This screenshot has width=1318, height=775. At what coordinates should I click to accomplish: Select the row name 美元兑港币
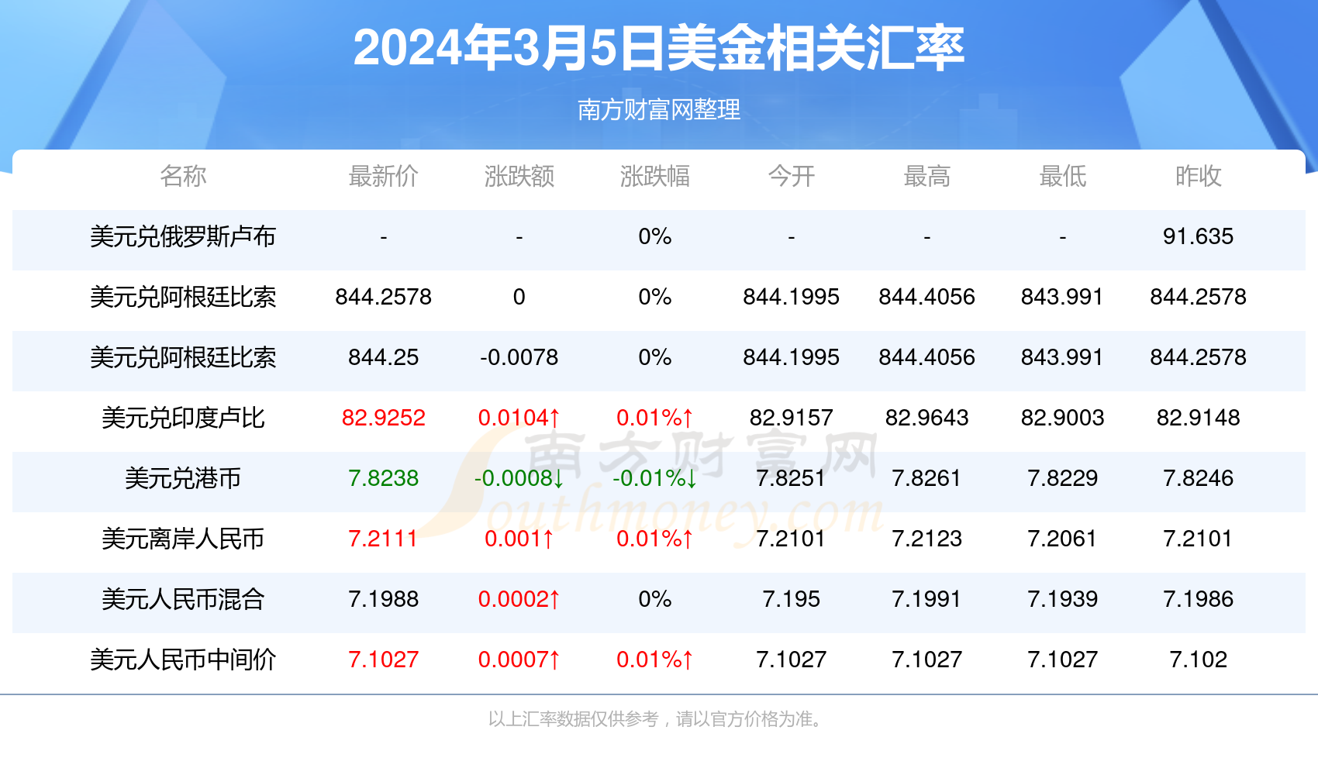point(183,478)
